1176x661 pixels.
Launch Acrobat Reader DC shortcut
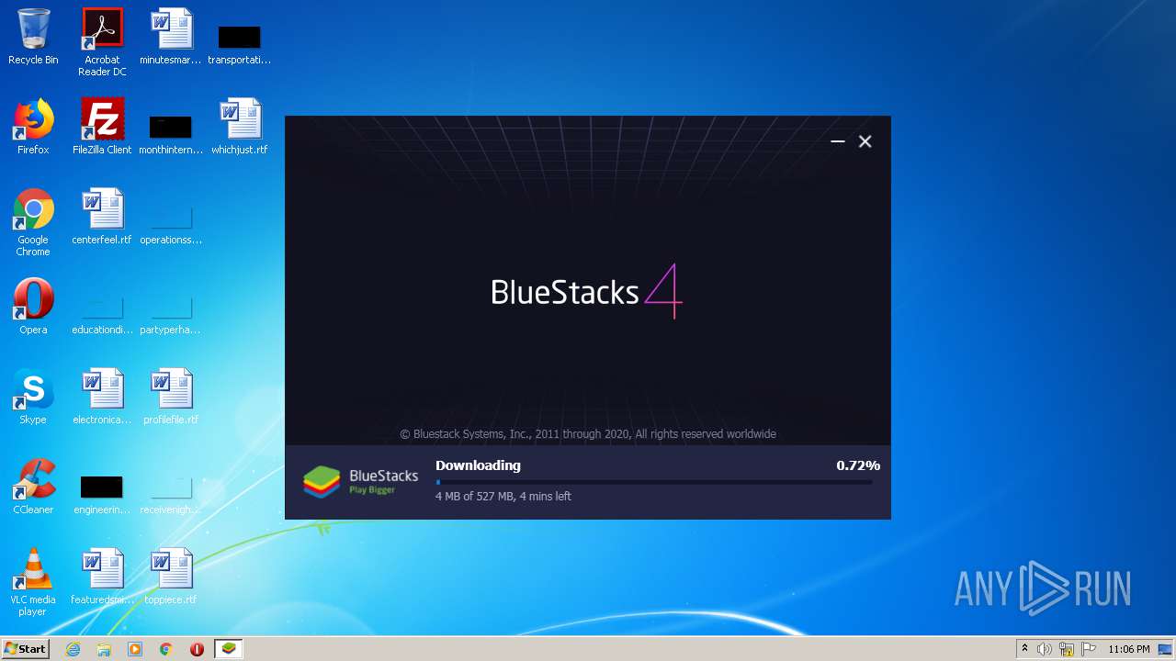coord(102,42)
